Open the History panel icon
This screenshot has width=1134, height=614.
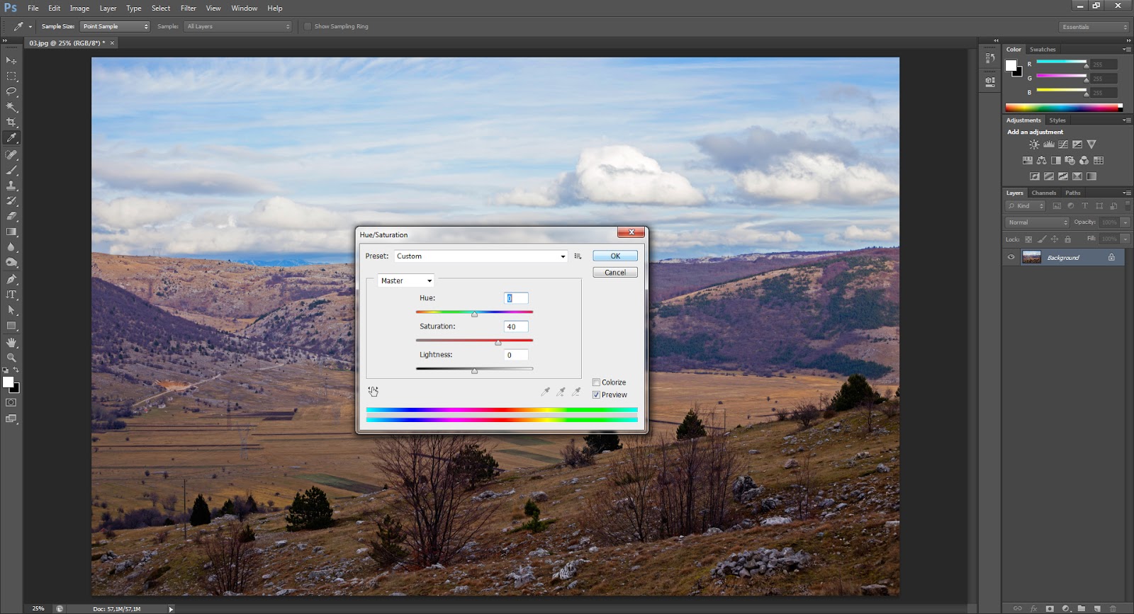[x=990, y=58]
